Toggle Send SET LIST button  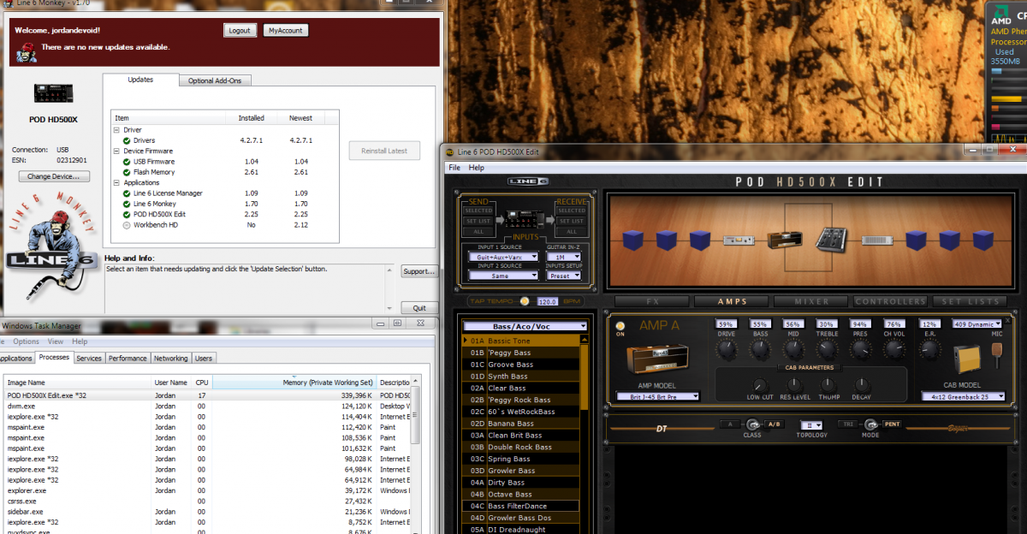pos(478,221)
